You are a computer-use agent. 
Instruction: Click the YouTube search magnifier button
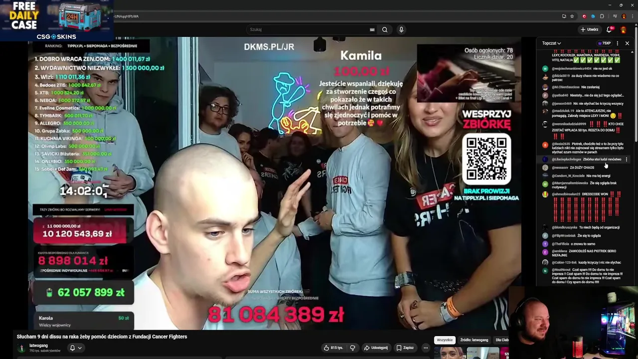[385, 29]
